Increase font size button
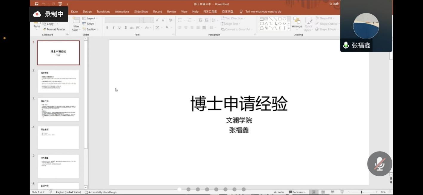This screenshot has width=423, height=195. [x=157, y=20]
